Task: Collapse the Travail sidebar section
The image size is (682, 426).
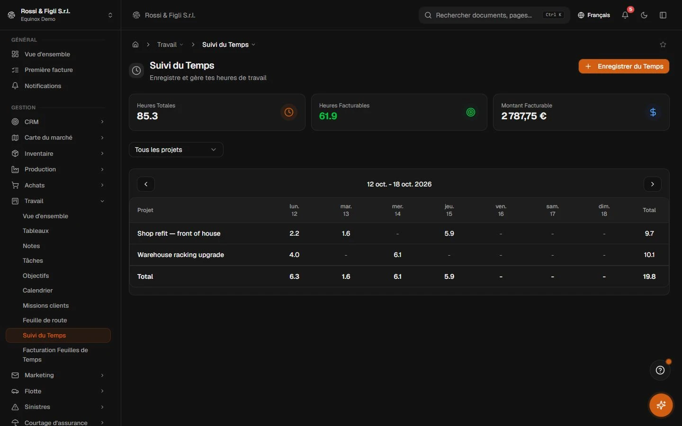Action: pos(58,201)
